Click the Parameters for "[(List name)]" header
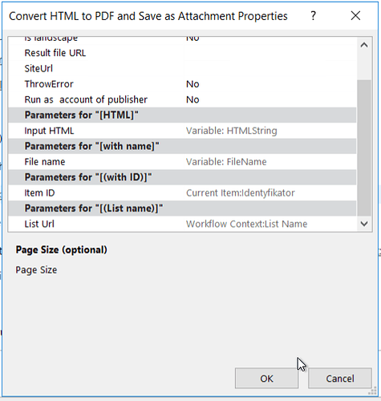 182,209
